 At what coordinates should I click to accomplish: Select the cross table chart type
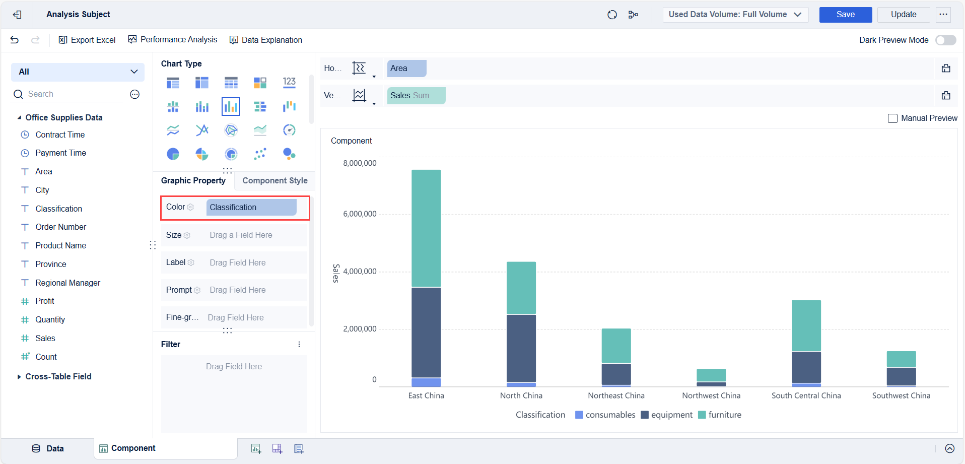tap(202, 83)
